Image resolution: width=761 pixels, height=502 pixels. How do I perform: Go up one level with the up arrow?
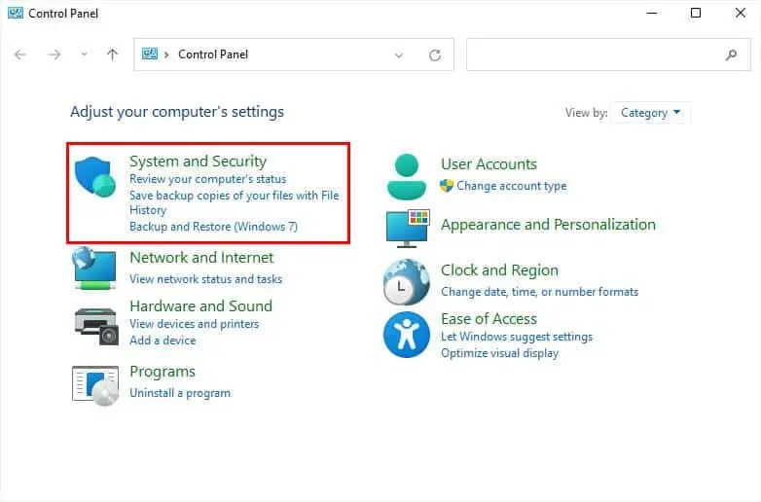click(x=112, y=54)
